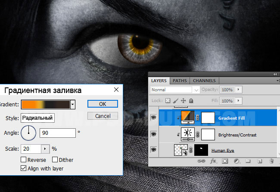Enable the Dither checkbox

pyautogui.click(x=55, y=160)
